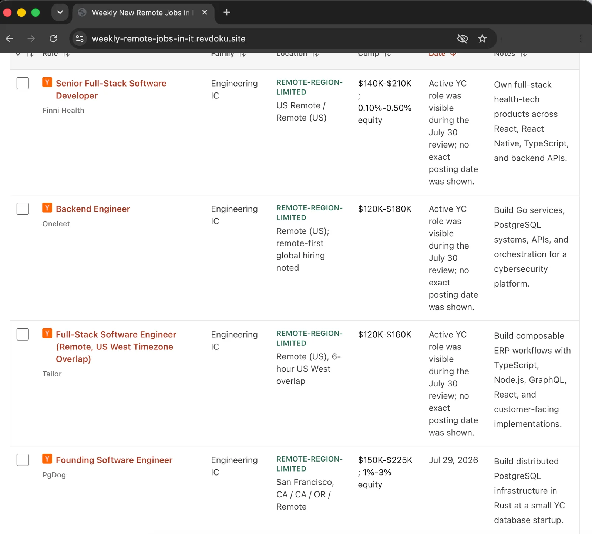Screen dimensions: 592x534
Task: Click REMOTE-REGION-LIMITED tag in PgDog row
Action: 309,464
